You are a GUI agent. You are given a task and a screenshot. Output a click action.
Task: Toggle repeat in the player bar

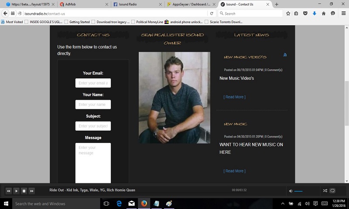point(332,191)
